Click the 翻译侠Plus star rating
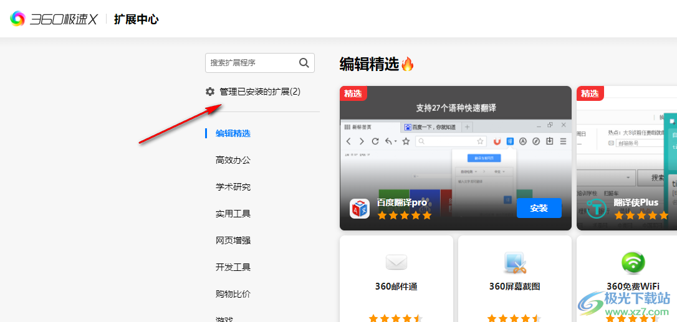The width and height of the screenshot is (677, 322). coord(641,215)
